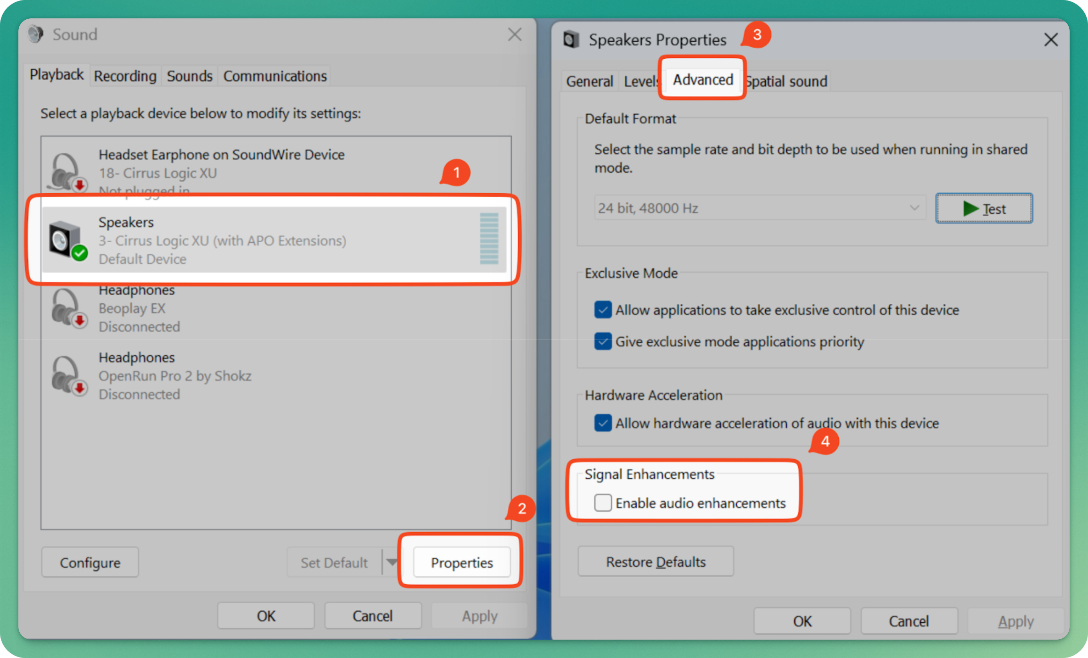Close the Speakers Properties dialog
This screenshot has height=658, width=1088.
1051,40
